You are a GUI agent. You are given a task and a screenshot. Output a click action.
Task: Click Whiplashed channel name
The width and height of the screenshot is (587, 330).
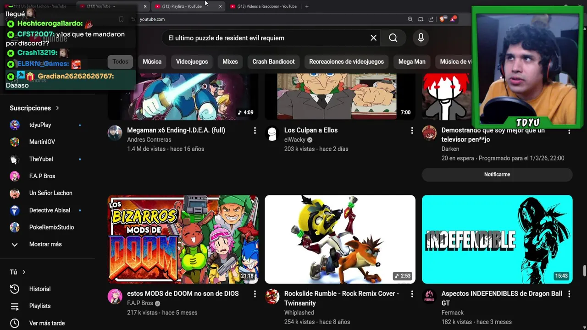pos(299,313)
